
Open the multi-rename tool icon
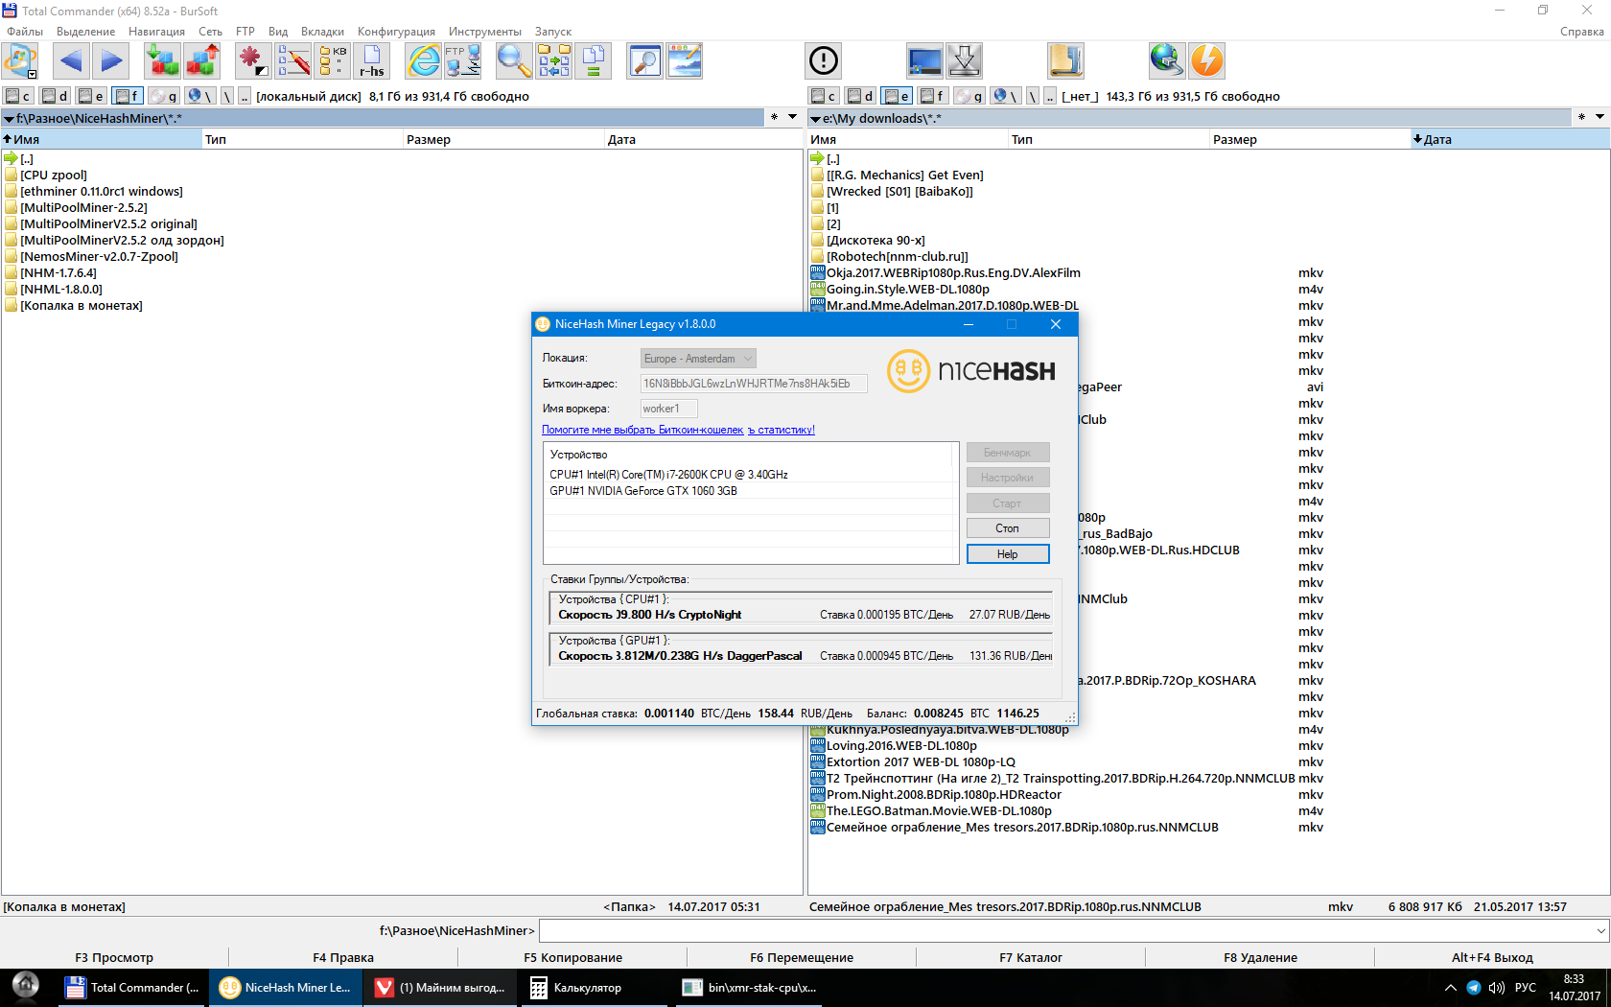pos(292,61)
